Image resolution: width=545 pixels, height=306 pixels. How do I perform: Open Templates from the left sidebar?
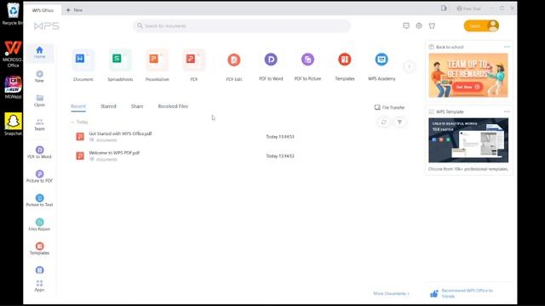40,248
